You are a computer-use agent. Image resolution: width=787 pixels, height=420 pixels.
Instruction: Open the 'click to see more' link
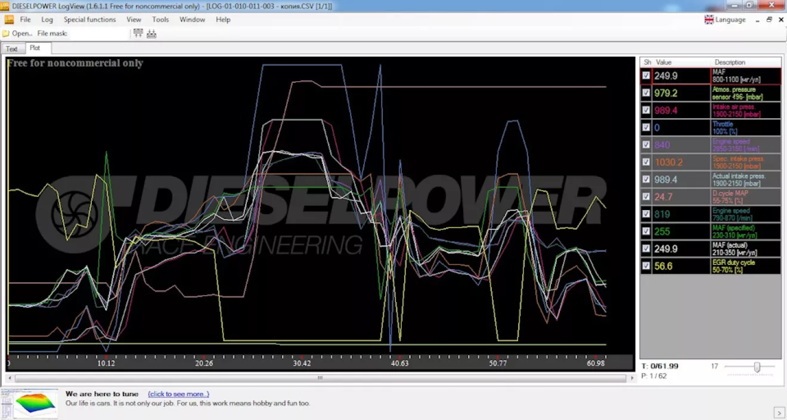pos(178,394)
